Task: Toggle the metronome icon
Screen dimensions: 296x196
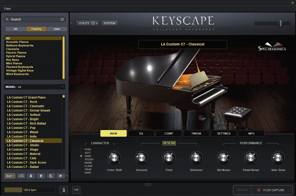Action: [64, 190]
